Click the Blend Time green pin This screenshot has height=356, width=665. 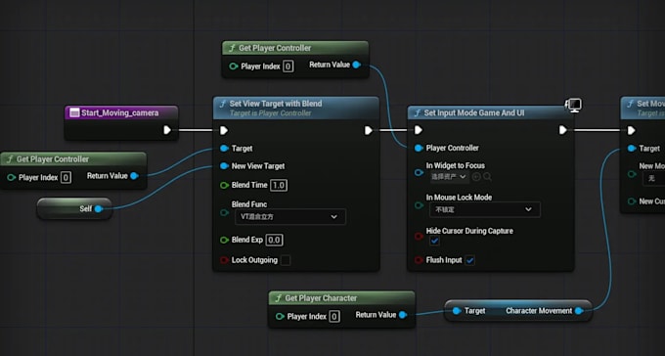pyautogui.click(x=224, y=185)
